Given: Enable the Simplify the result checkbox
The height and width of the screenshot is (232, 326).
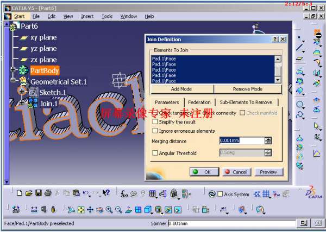Looking at the screenshot, I should point(155,122).
